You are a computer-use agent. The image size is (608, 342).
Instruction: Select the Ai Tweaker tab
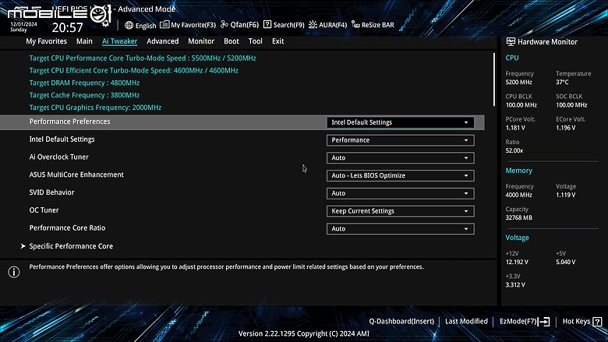click(x=119, y=41)
